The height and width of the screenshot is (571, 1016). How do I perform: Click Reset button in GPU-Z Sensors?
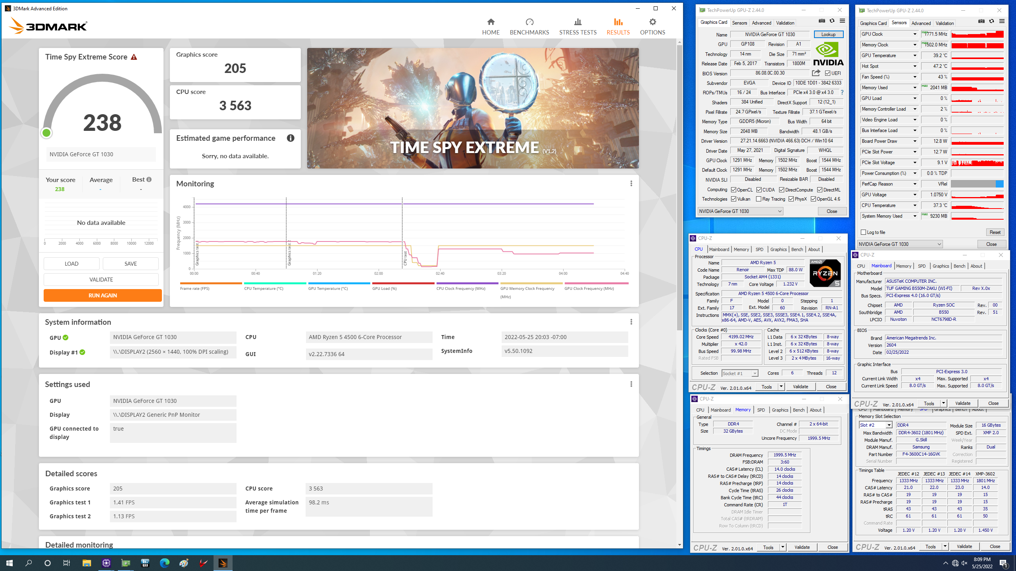(995, 232)
